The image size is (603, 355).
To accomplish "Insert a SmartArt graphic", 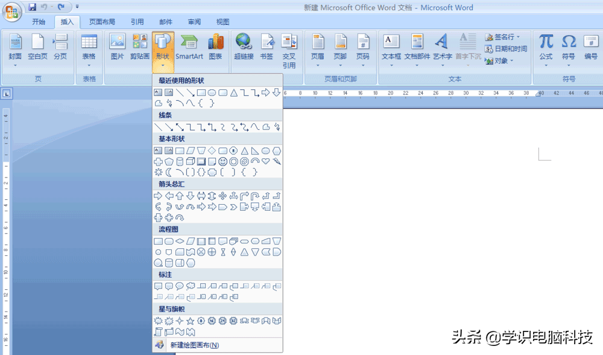I will point(189,47).
